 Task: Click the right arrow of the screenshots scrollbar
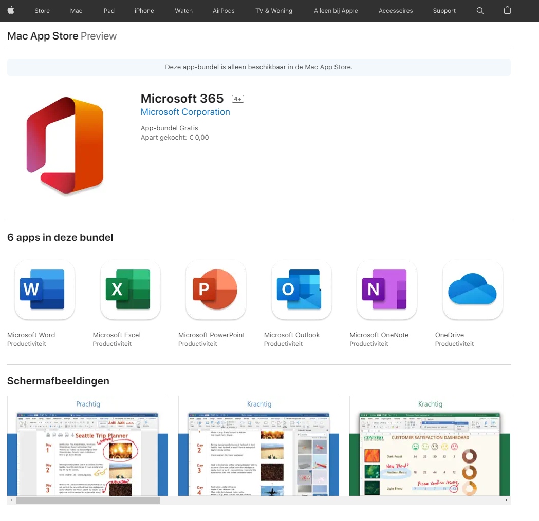click(x=506, y=500)
